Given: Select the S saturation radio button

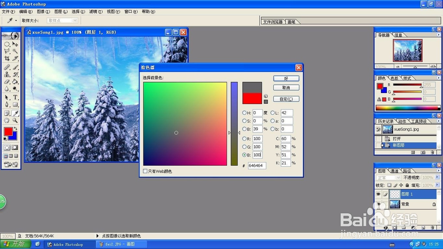Looking at the screenshot, I should 245,121.
